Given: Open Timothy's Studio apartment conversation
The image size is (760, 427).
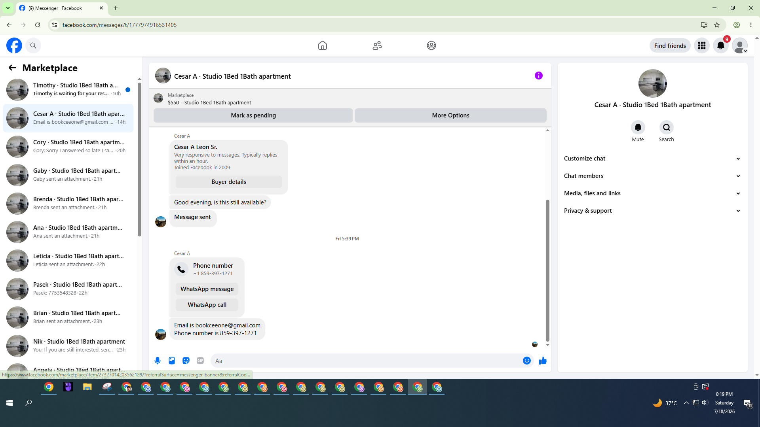Looking at the screenshot, I should coord(68,90).
